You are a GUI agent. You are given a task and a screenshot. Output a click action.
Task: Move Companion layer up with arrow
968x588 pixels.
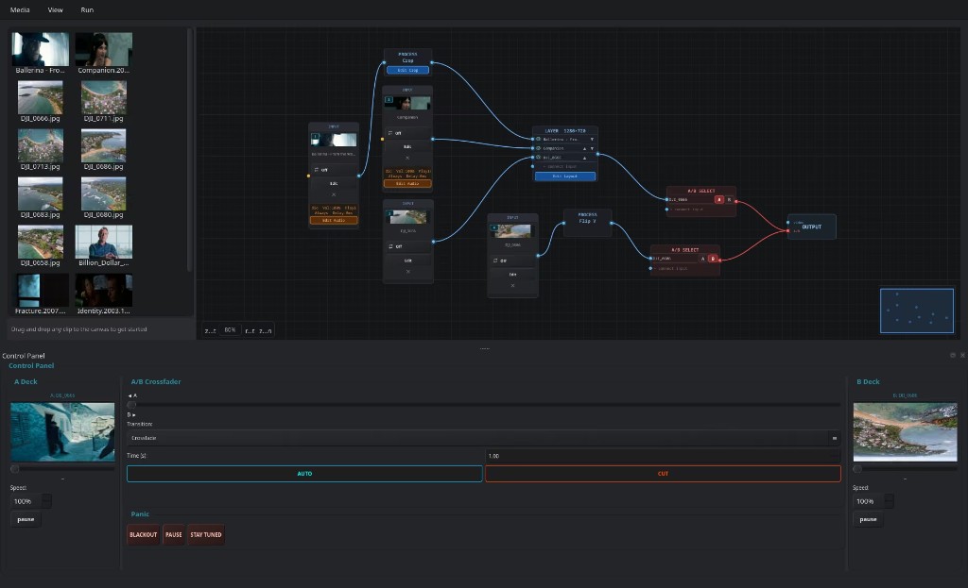pos(584,148)
